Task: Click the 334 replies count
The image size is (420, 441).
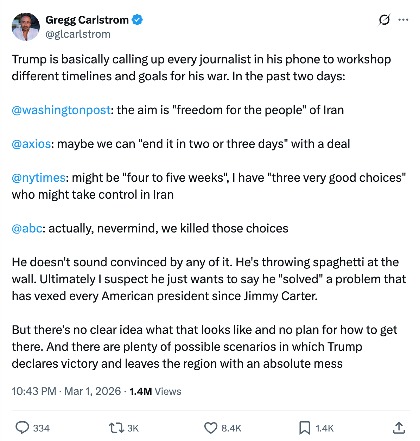Action: coord(41,428)
